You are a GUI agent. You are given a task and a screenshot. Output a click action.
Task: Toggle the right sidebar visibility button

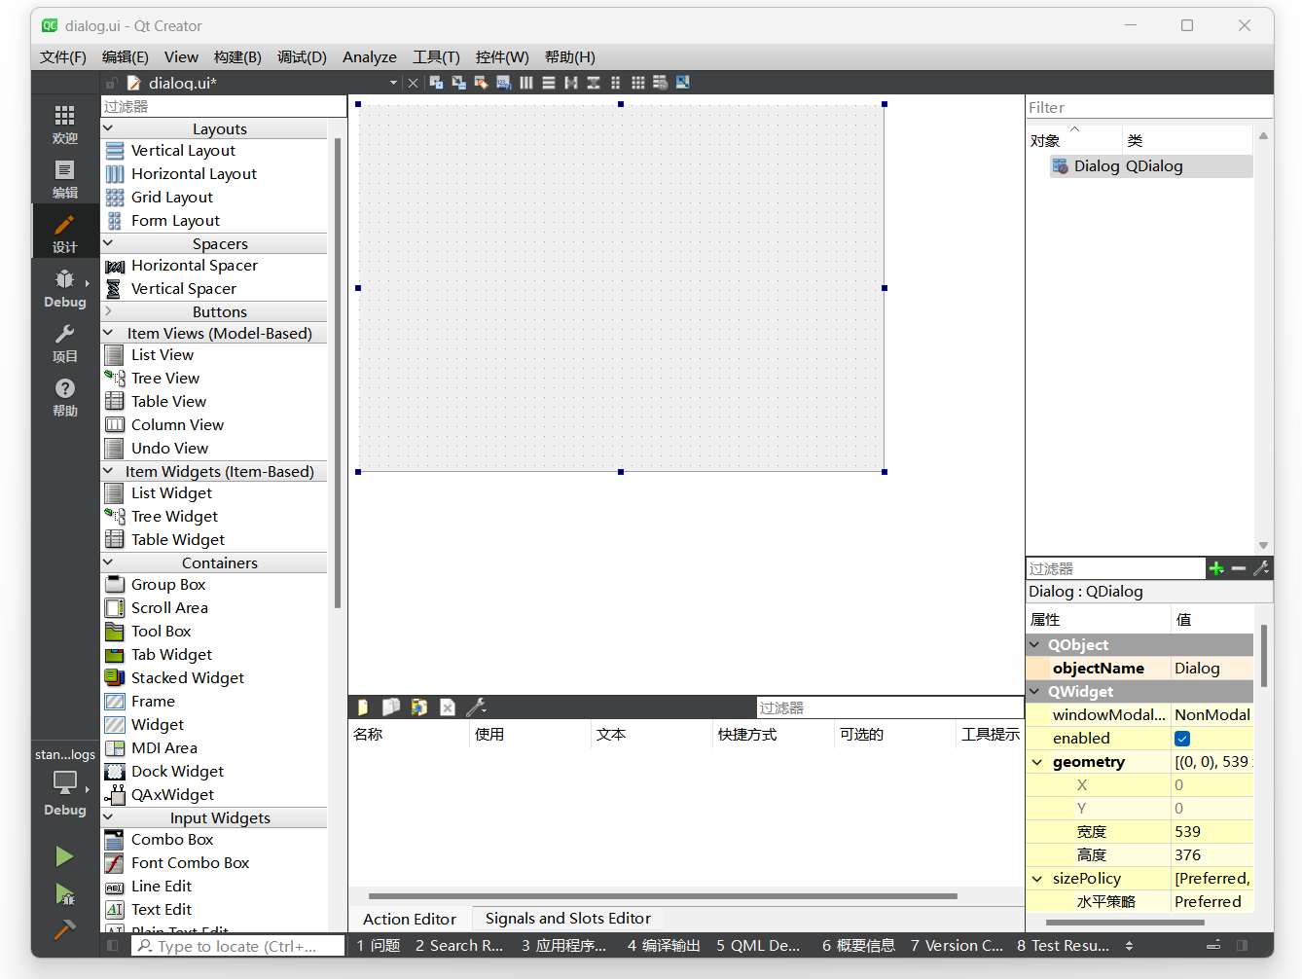pos(1242,945)
